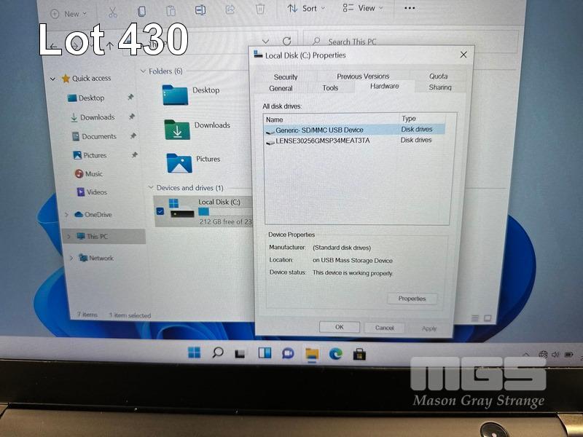Open Microsoft Edge from the taskbar
Image resolution: width=583 pixels, height=437 pixels.
click(x=335, y=353)
